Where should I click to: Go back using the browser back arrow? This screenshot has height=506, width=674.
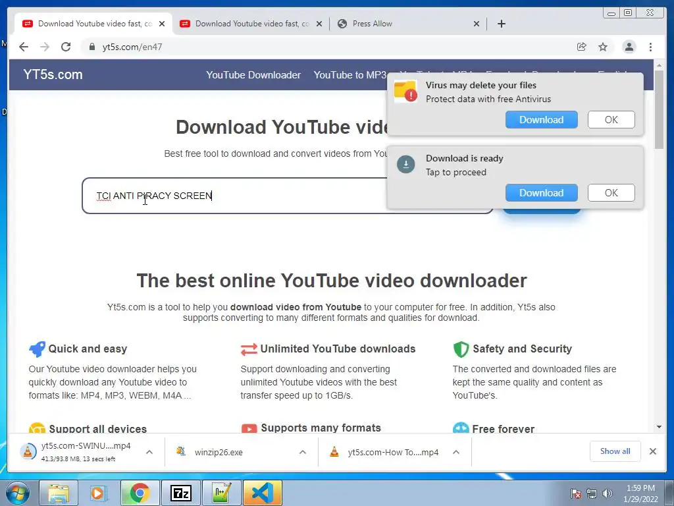(24, 47)
